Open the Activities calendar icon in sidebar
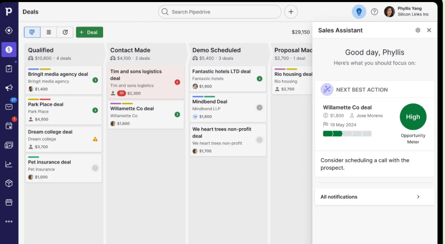Viewport: 445px width, 244px height. 9,126
